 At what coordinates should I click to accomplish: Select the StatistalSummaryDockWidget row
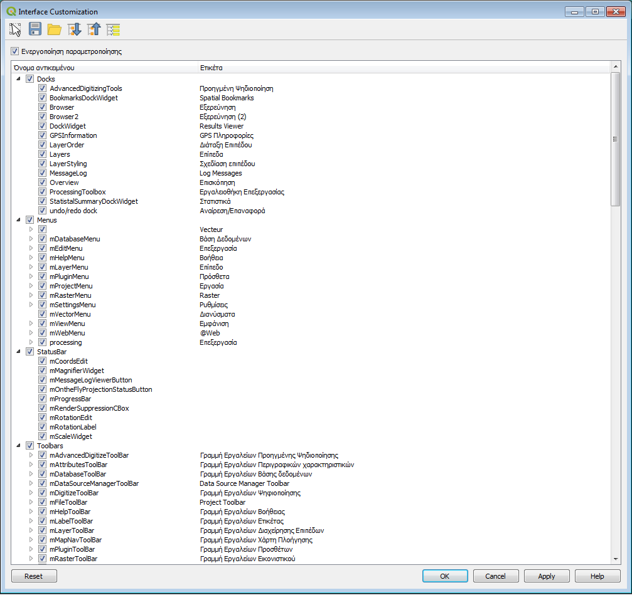(311, 201)
